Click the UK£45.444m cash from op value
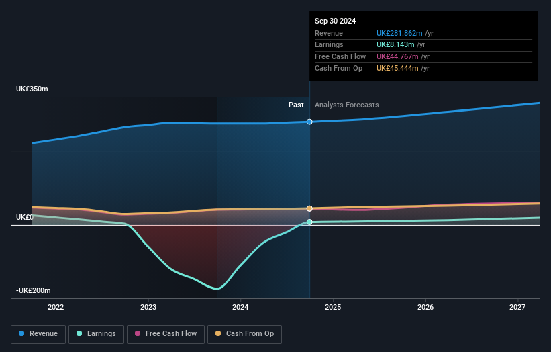The width and height of the screenshot is (551, 352). coord(397,69)
